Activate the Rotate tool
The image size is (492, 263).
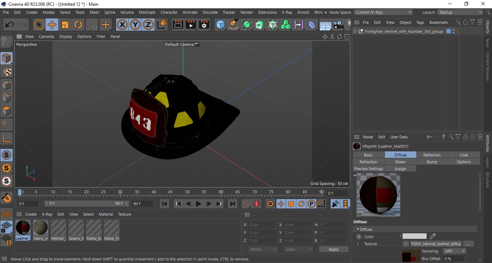78,25
